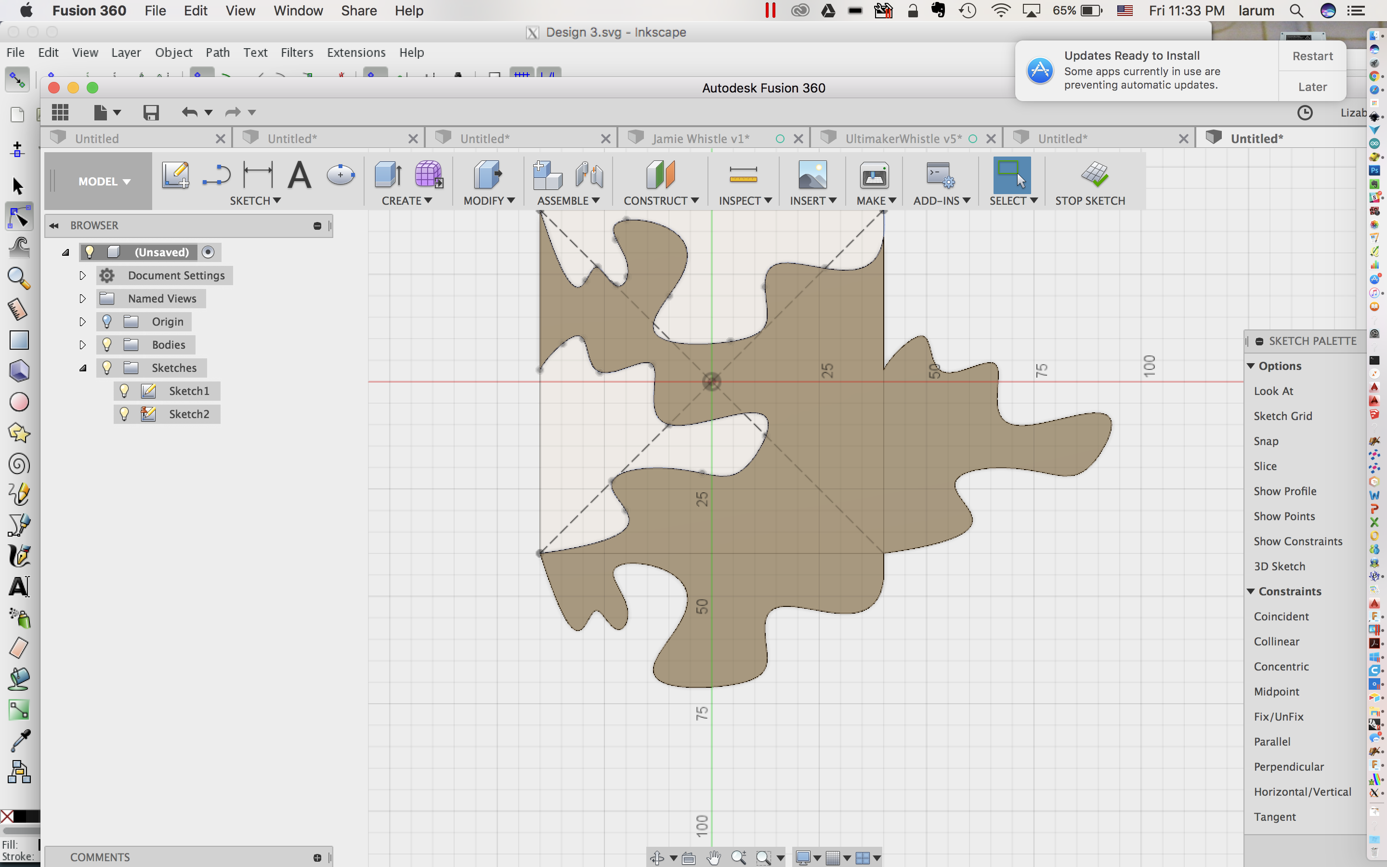Expand the Origin folder node

[82, 322]
